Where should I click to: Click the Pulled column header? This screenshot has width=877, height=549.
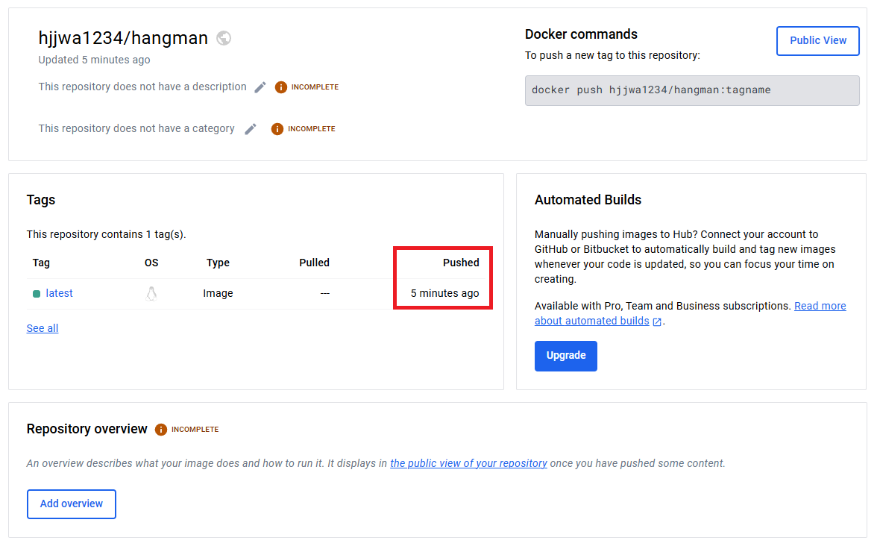pos(314,263)
